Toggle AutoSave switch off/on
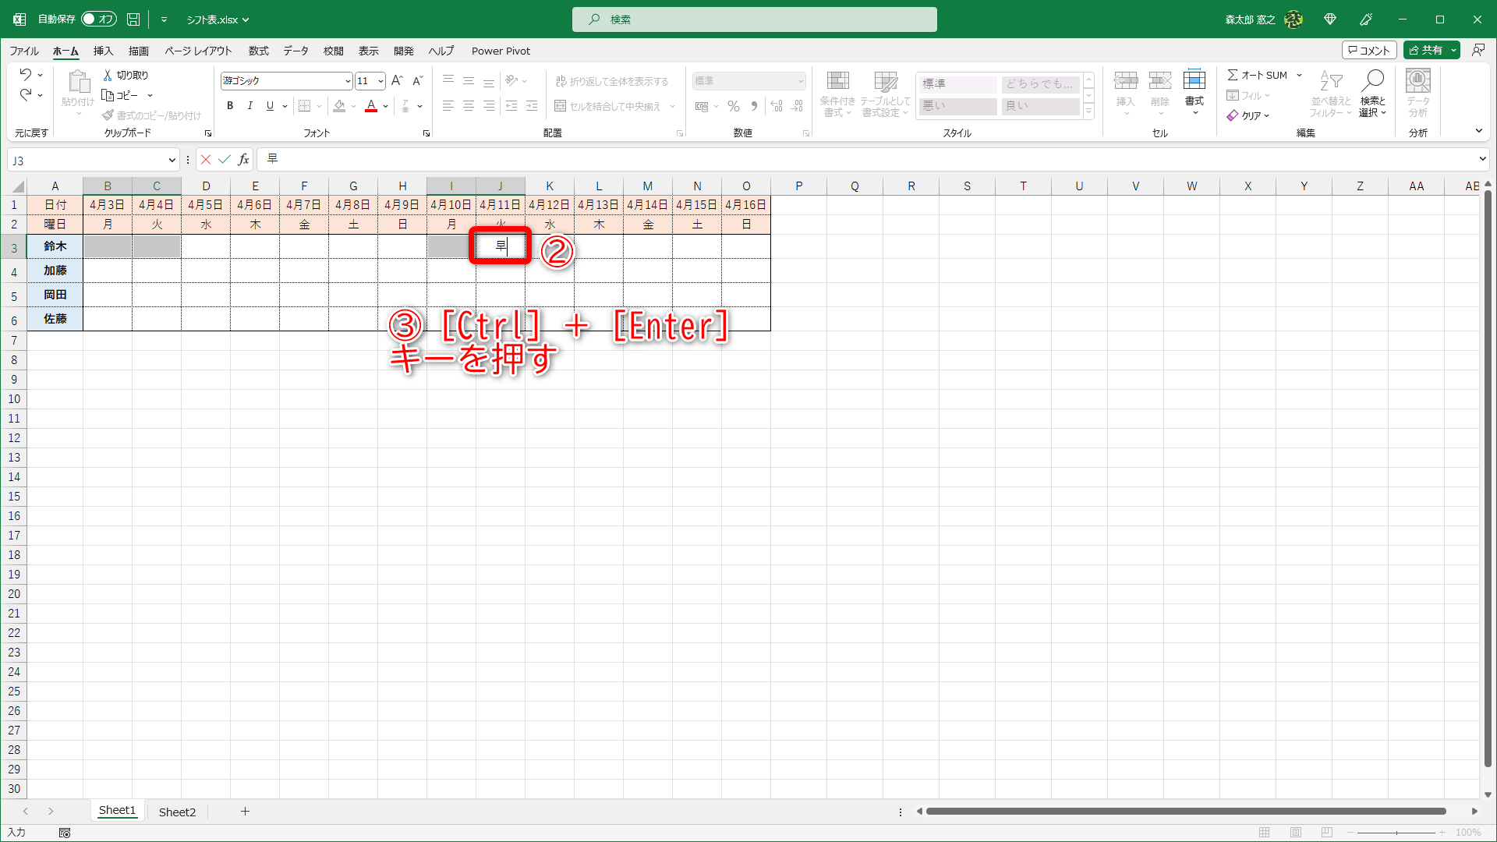 [x=99, y=19]
